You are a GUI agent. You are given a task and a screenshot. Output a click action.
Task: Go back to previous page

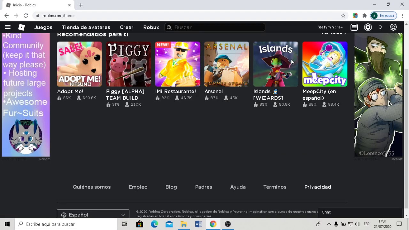coord(6,16)
